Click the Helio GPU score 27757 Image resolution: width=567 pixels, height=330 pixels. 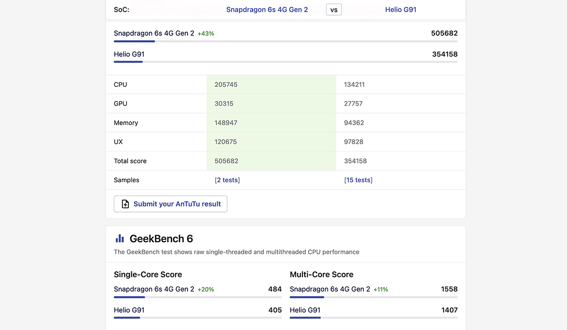[353, 103]
